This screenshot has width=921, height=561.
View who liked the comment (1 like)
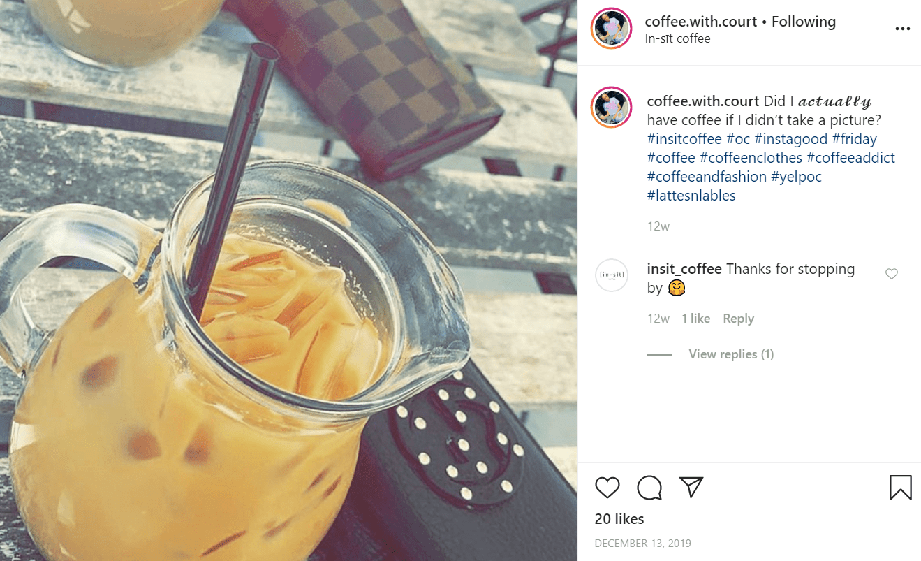(x=695, y=319)
